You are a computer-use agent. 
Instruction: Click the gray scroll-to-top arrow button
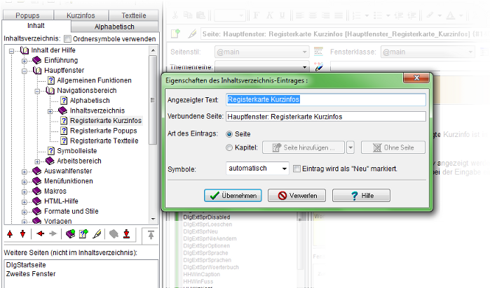point(150,233)
